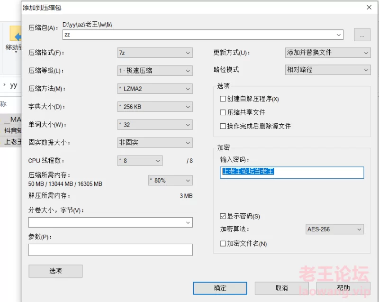This screenshot has height=302, width=379.
Task: Click the move-to icon in Explorer window
Action: [15, 33]
